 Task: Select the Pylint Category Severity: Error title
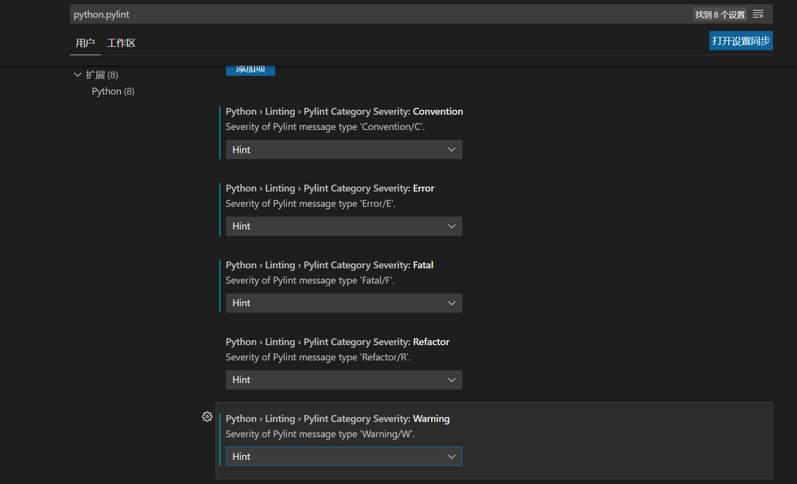330,188
